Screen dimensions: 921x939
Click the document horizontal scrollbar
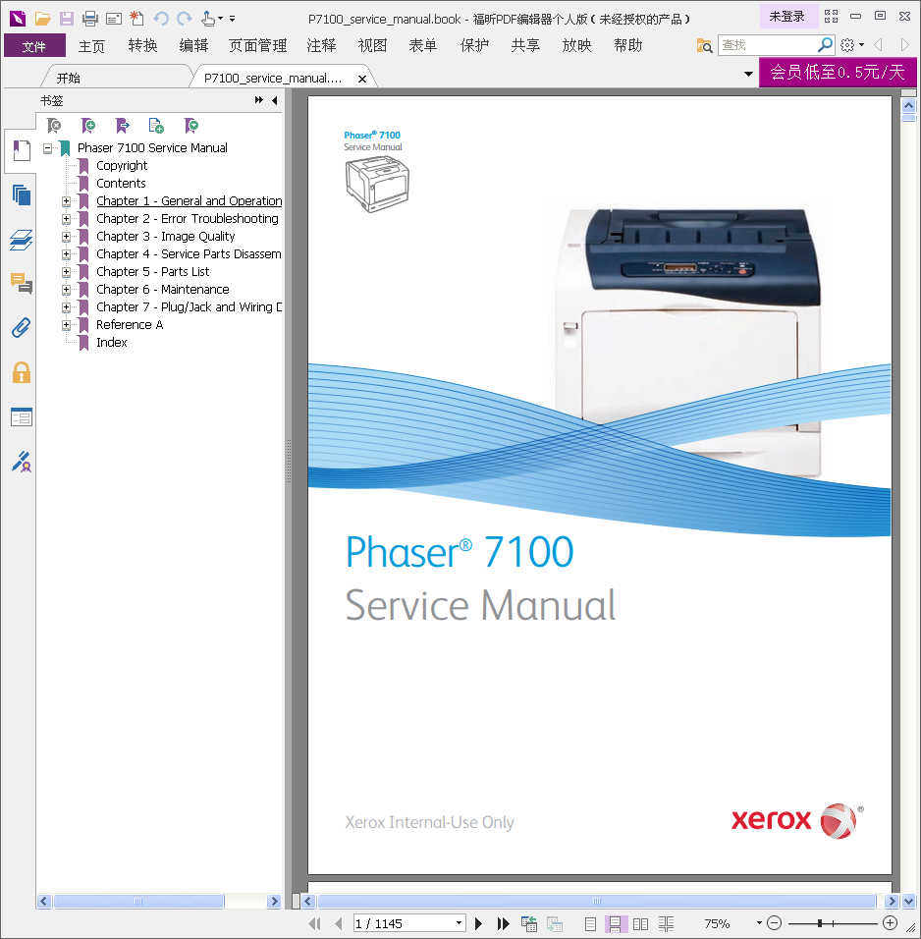pos(596,901)
